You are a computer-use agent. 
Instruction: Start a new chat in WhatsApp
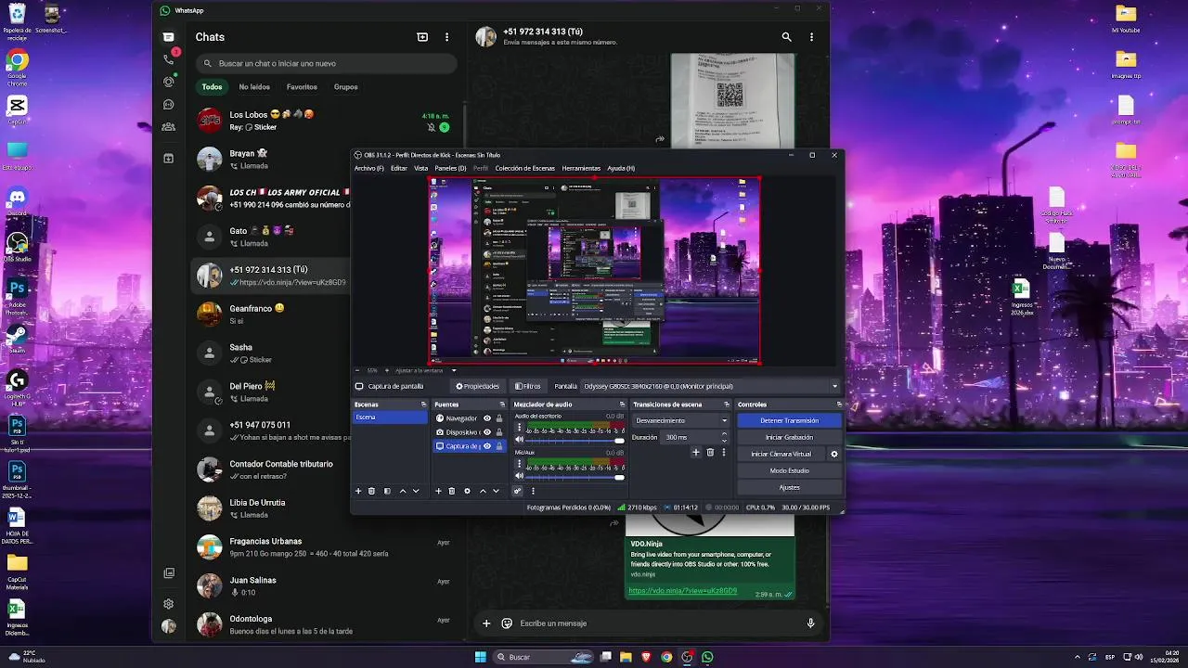(422, 37)
